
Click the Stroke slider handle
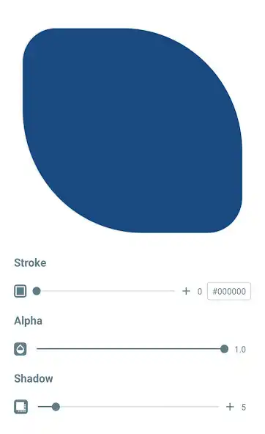[x=37, y=291]
